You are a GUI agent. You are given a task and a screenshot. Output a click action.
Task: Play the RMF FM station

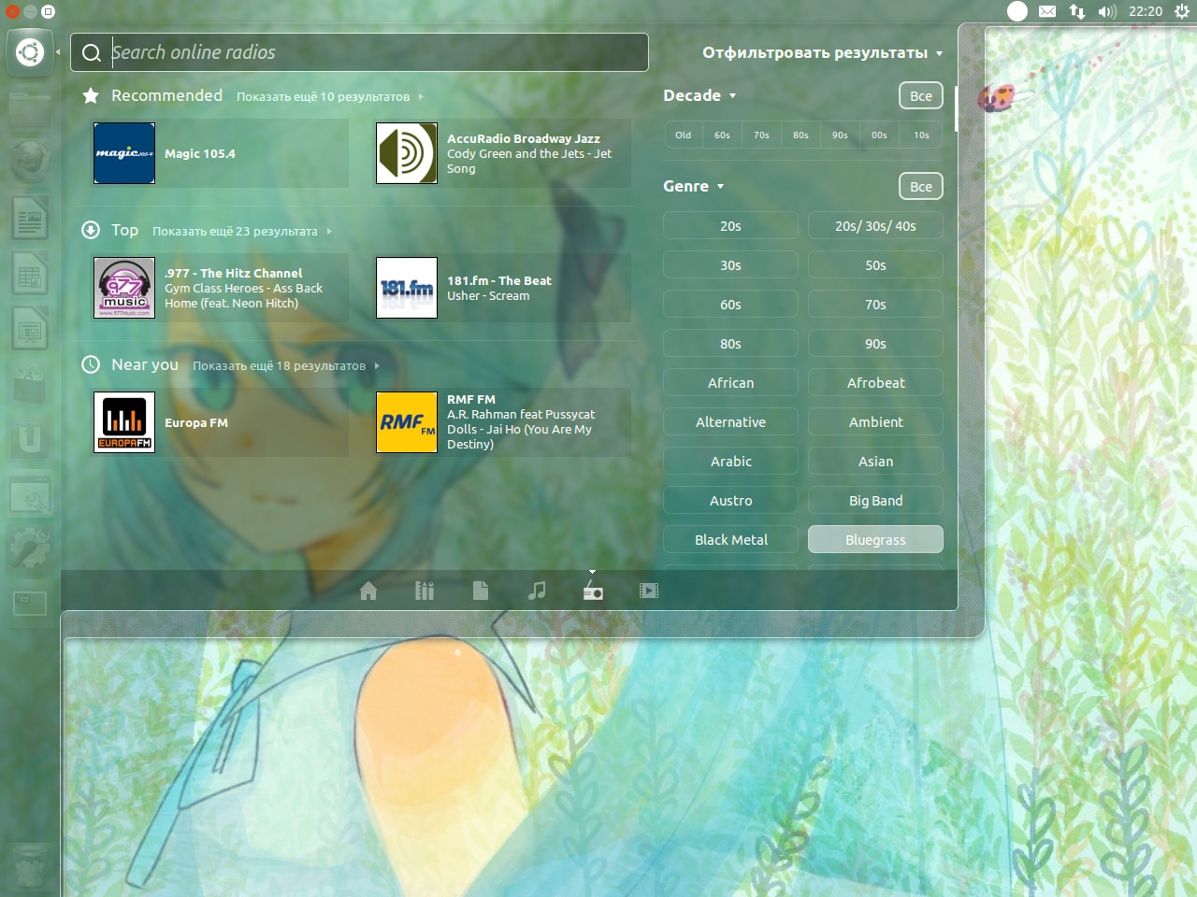click(502, 422)
